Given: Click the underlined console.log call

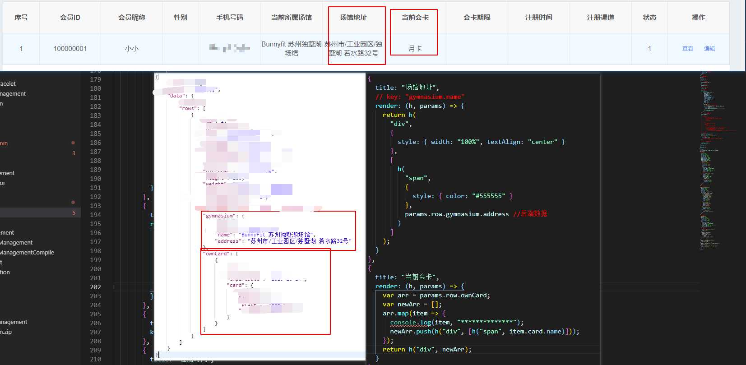Looking at the screenshot, I should [457, 322].
